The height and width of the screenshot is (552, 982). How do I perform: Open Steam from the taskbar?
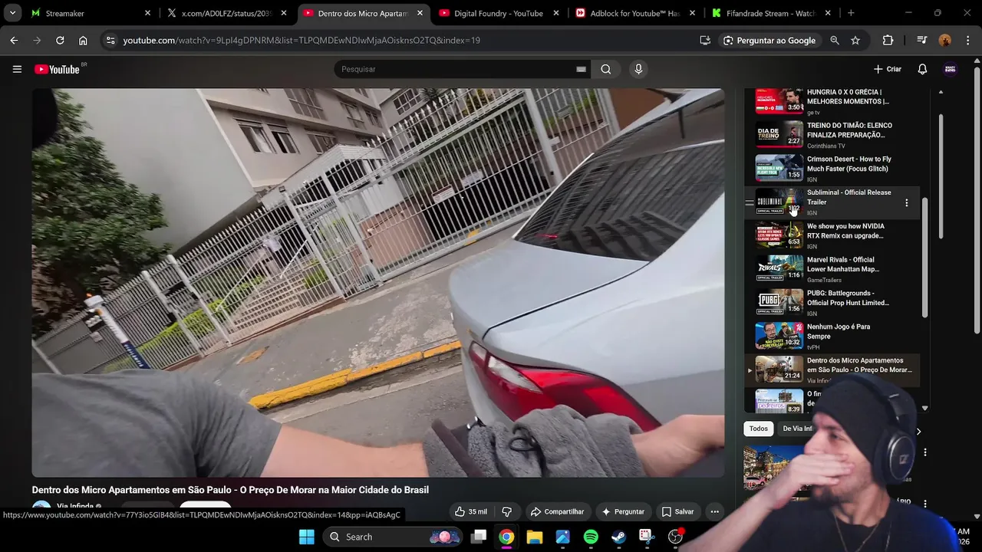(x=618, y=537)
